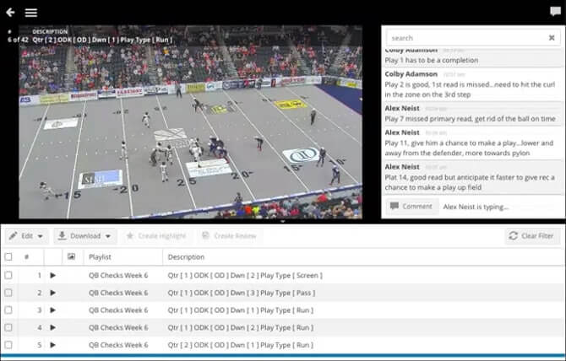This screenshot has height=361, width=566.
Task: Open the Download dropdown
Action: click(x=85, y=236)
